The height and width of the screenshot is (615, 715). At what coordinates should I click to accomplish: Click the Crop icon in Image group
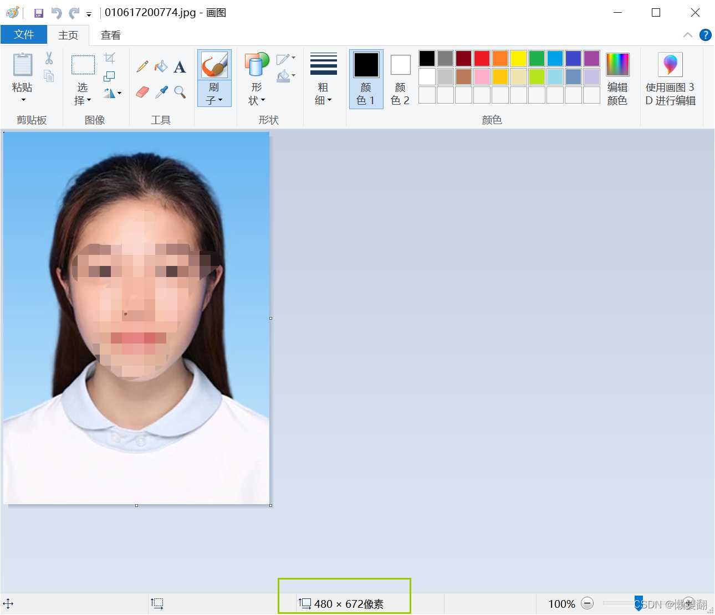click(110, 58)
